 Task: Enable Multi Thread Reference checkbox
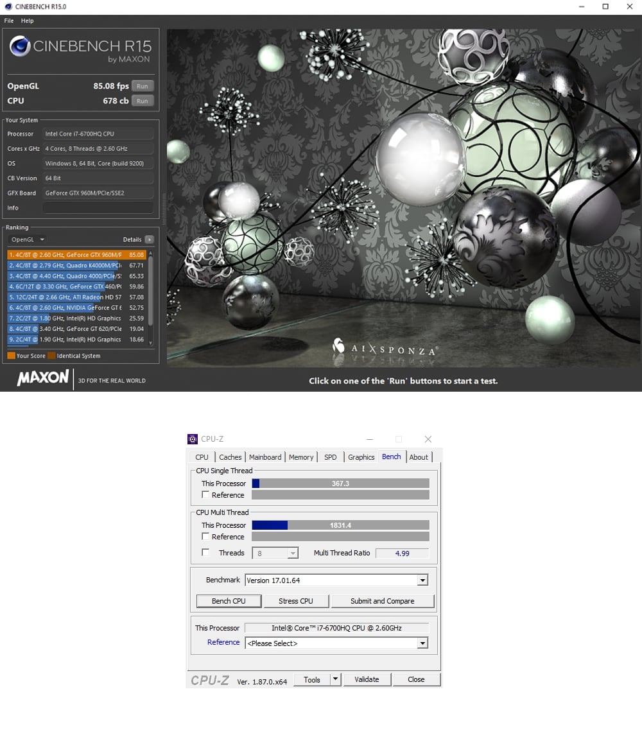tap(205, 536)
